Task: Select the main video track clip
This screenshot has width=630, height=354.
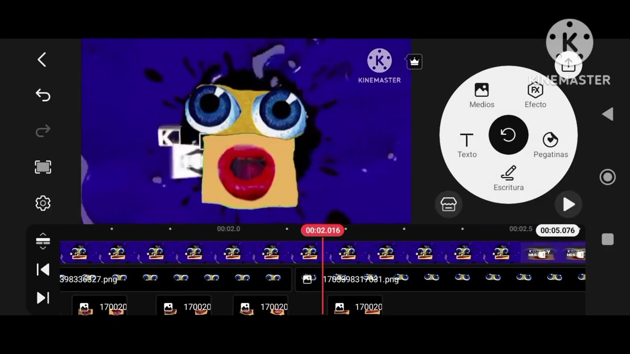Action: click(x=290, y=253)
